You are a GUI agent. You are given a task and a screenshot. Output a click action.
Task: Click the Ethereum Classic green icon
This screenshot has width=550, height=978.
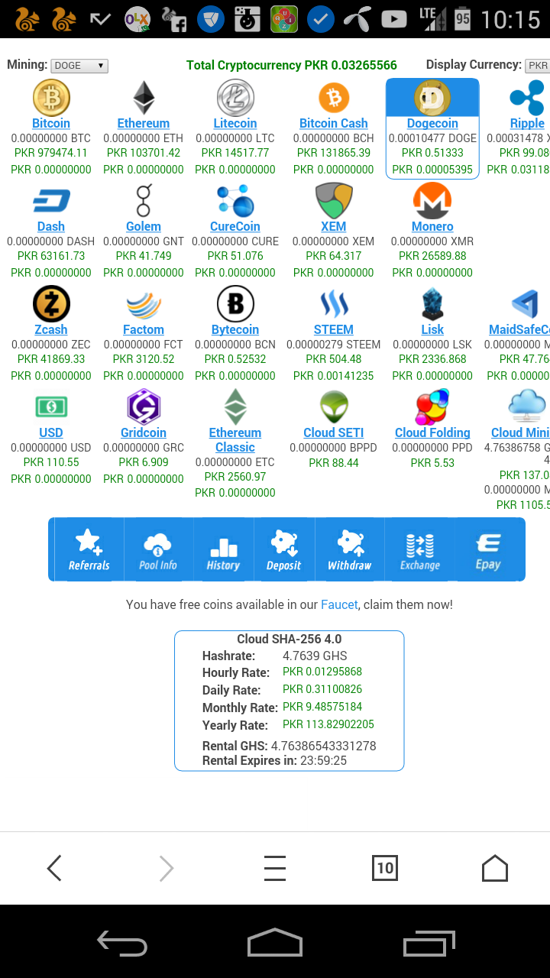[235, 406]
